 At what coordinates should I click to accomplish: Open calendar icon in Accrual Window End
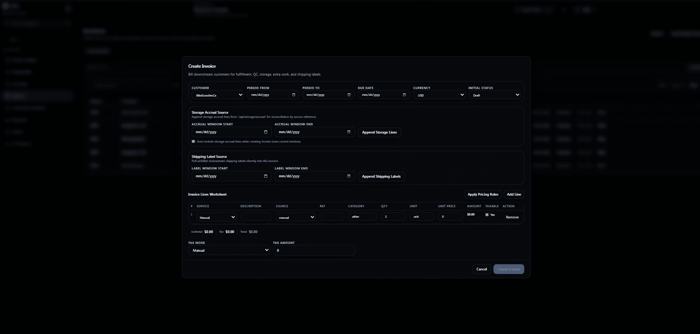click(349, 132)
